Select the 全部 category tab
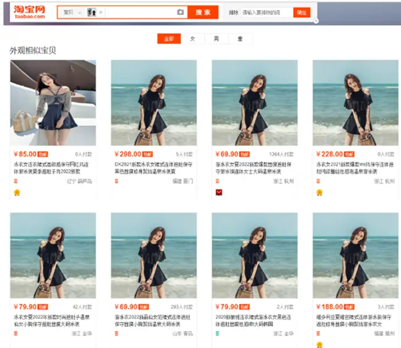The image size is (401, 348). [x=169, y=39]
